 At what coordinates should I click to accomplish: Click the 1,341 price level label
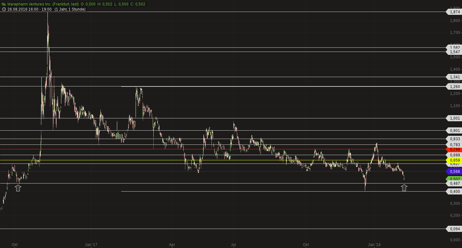(x=454, y=77)
